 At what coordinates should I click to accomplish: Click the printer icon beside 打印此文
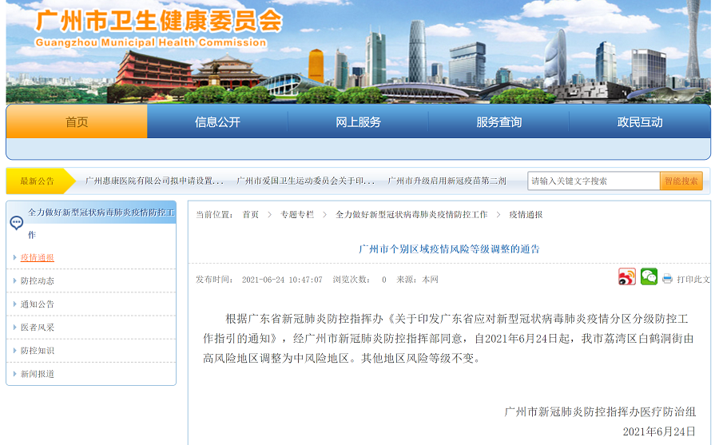[x=667, y=279]
